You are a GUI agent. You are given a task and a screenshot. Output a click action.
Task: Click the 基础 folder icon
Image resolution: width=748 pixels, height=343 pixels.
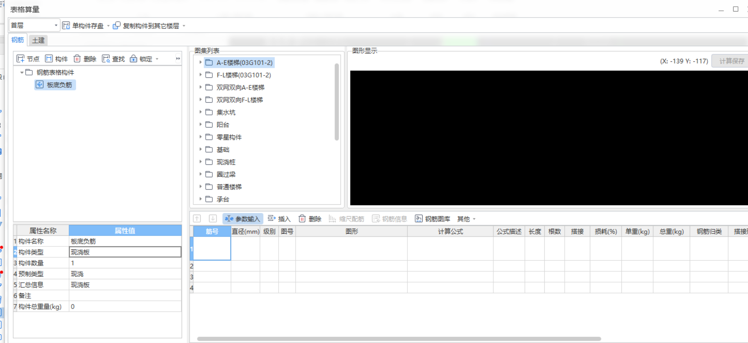pyautogui.click(x=209, y=150)
